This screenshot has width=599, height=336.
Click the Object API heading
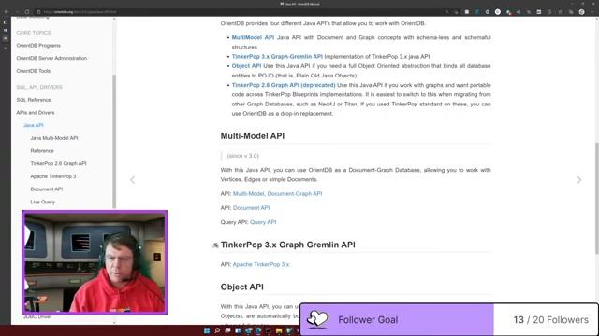[x=241, y=287]
